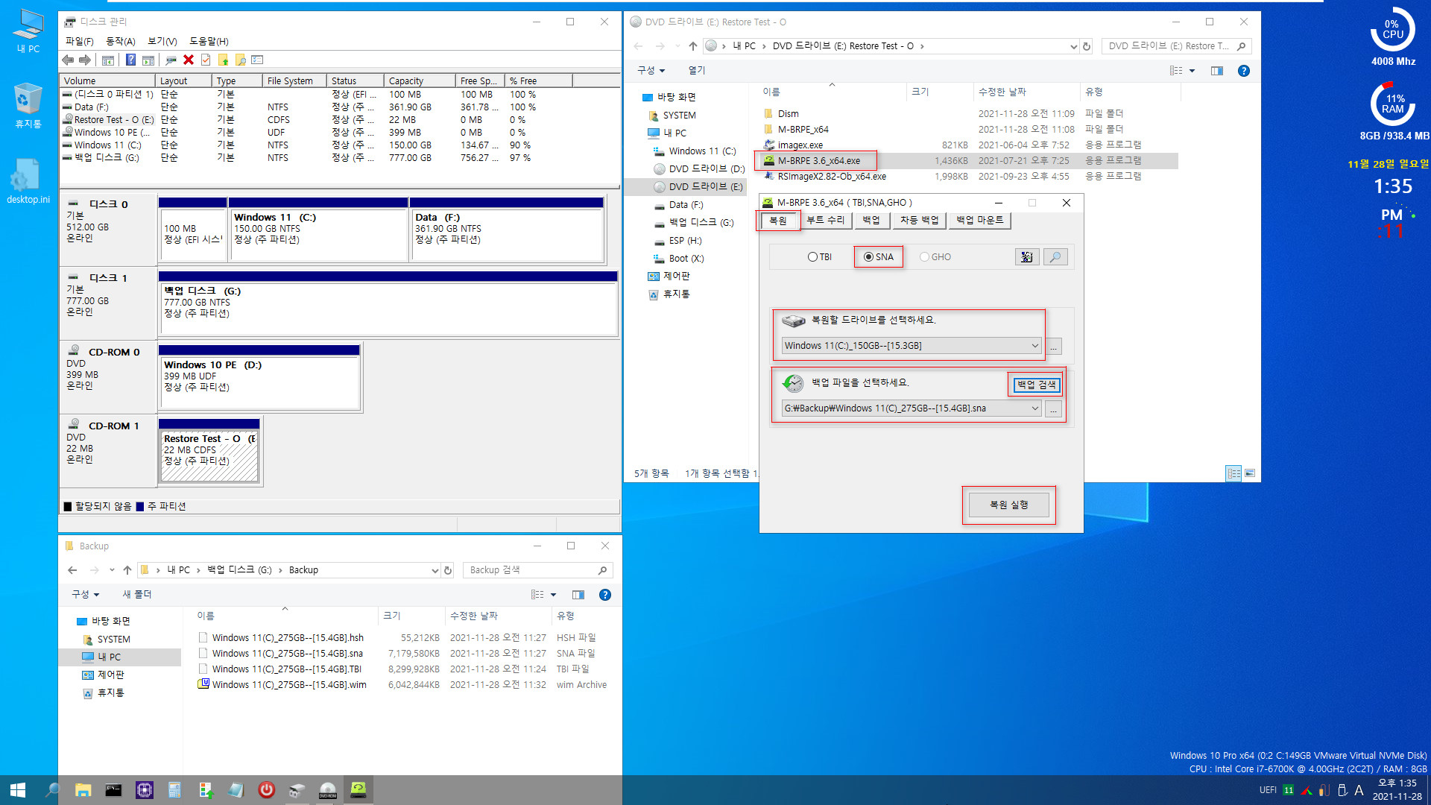Toggle the show/hide console tree icon in Disk Management
This screenshot has width=1431, height=805.
tap(108, 60)
